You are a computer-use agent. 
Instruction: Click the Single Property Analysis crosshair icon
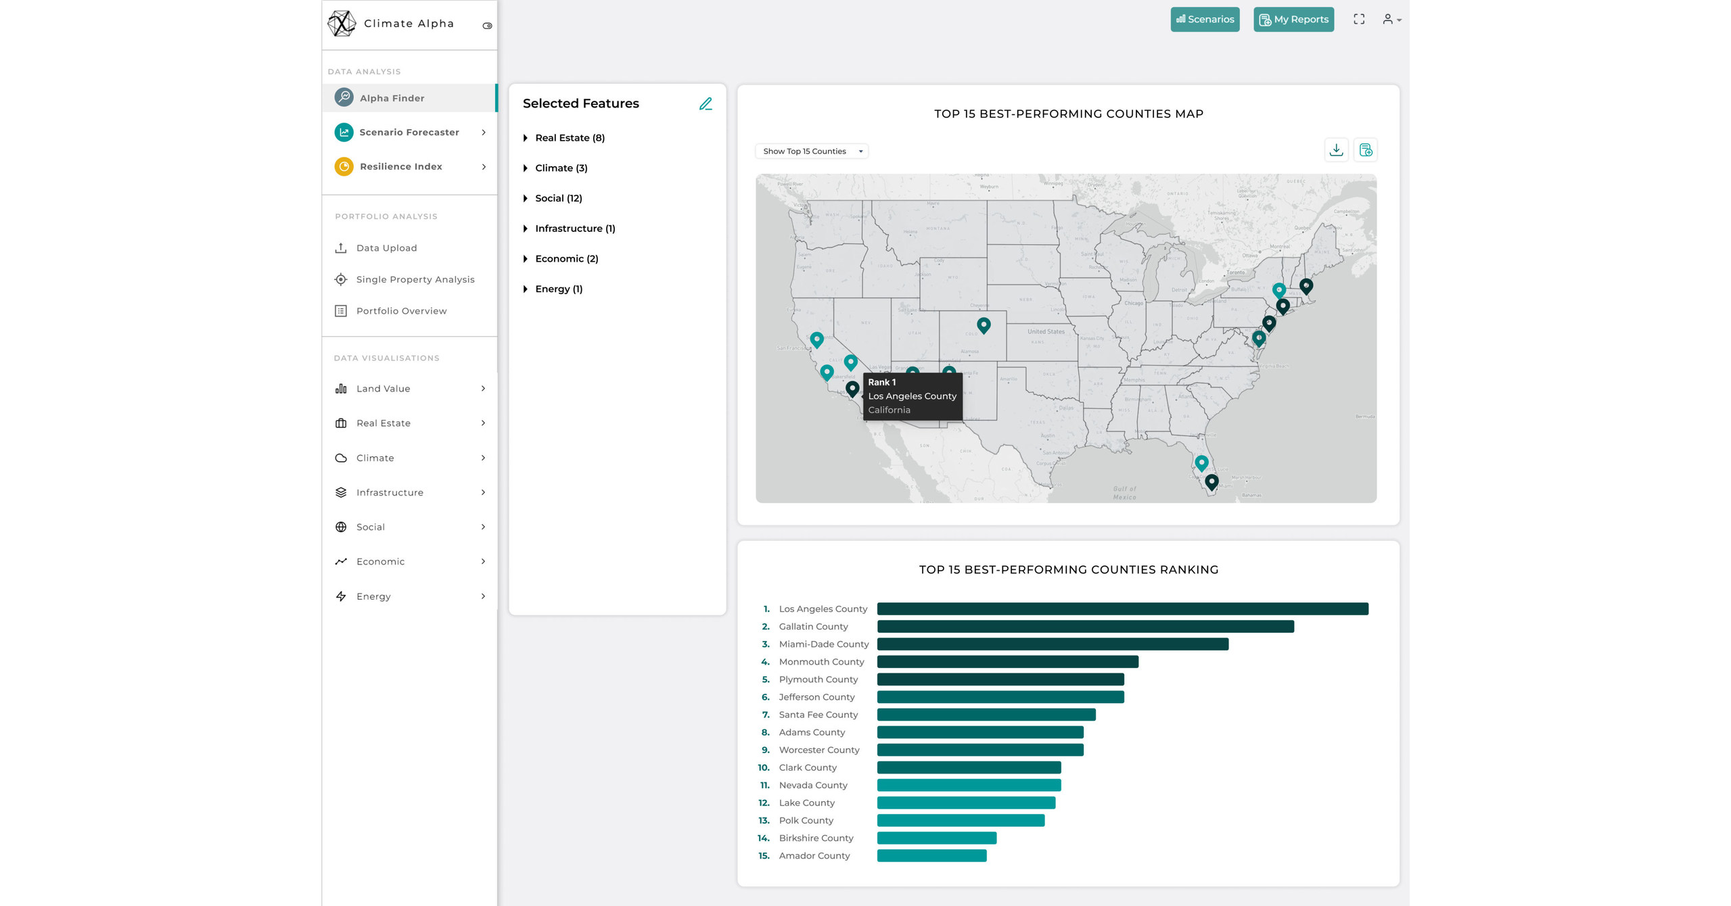tap(342, 279)
